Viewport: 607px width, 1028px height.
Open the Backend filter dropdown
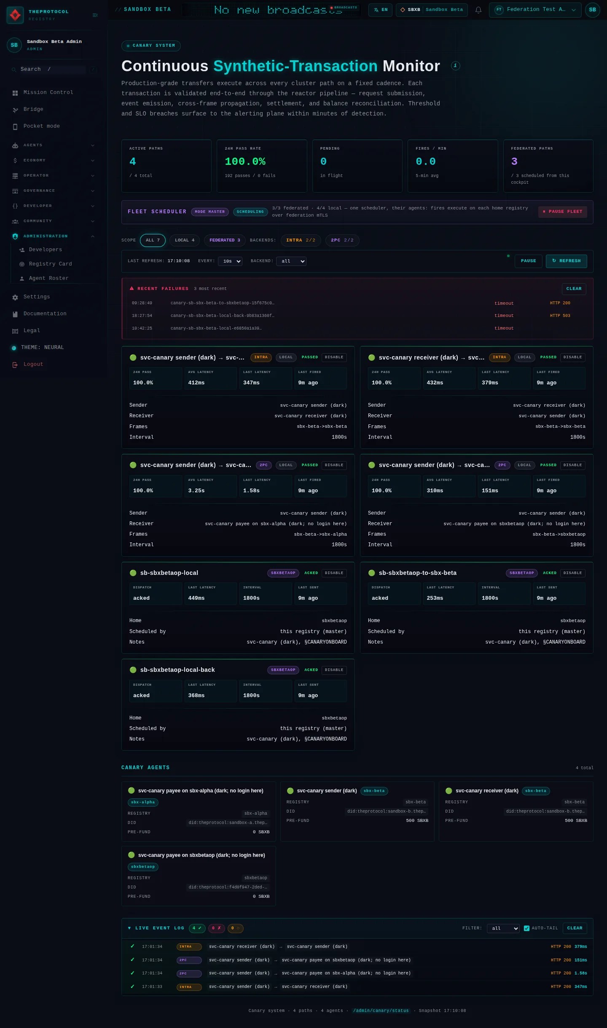(x=291, y=261)
